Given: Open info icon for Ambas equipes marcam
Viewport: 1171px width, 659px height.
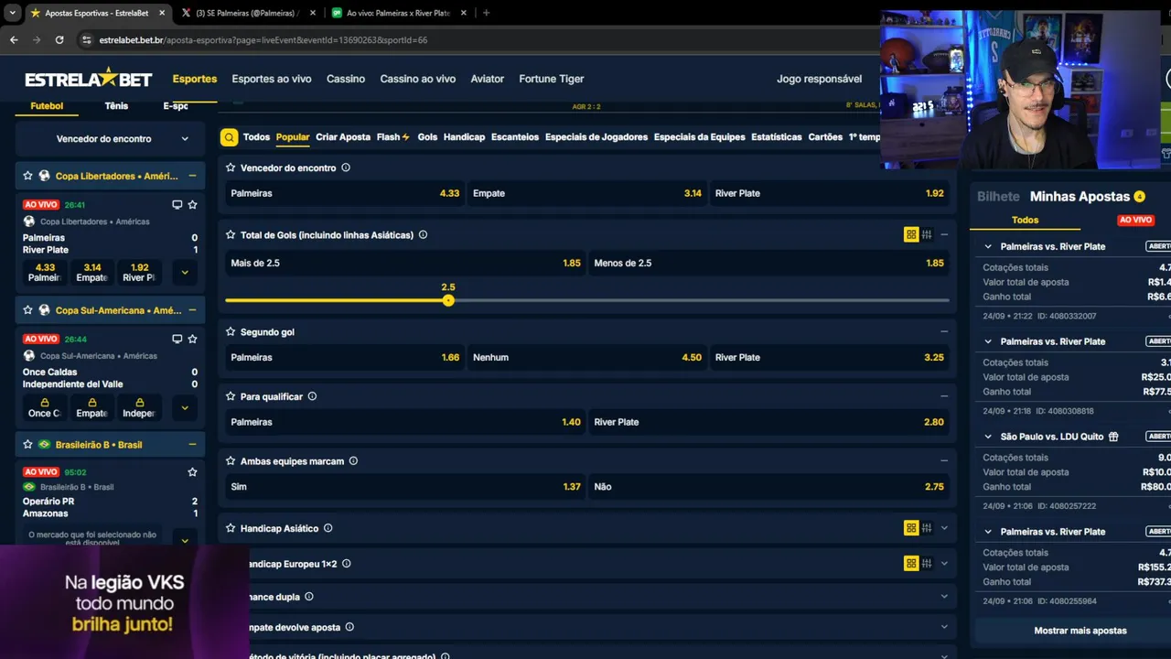Looking at the screenshot, I should click(x=353, y=461).
